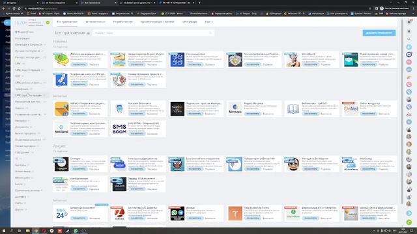The width and height of the screenshot is (417, 234).
Task: Switch to the Все приложения tab
Action: tap(67, 21)
